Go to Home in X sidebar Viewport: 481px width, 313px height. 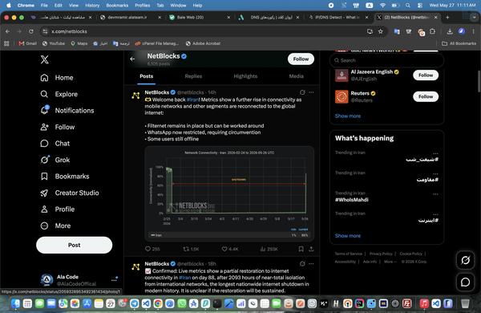[57, 78]
